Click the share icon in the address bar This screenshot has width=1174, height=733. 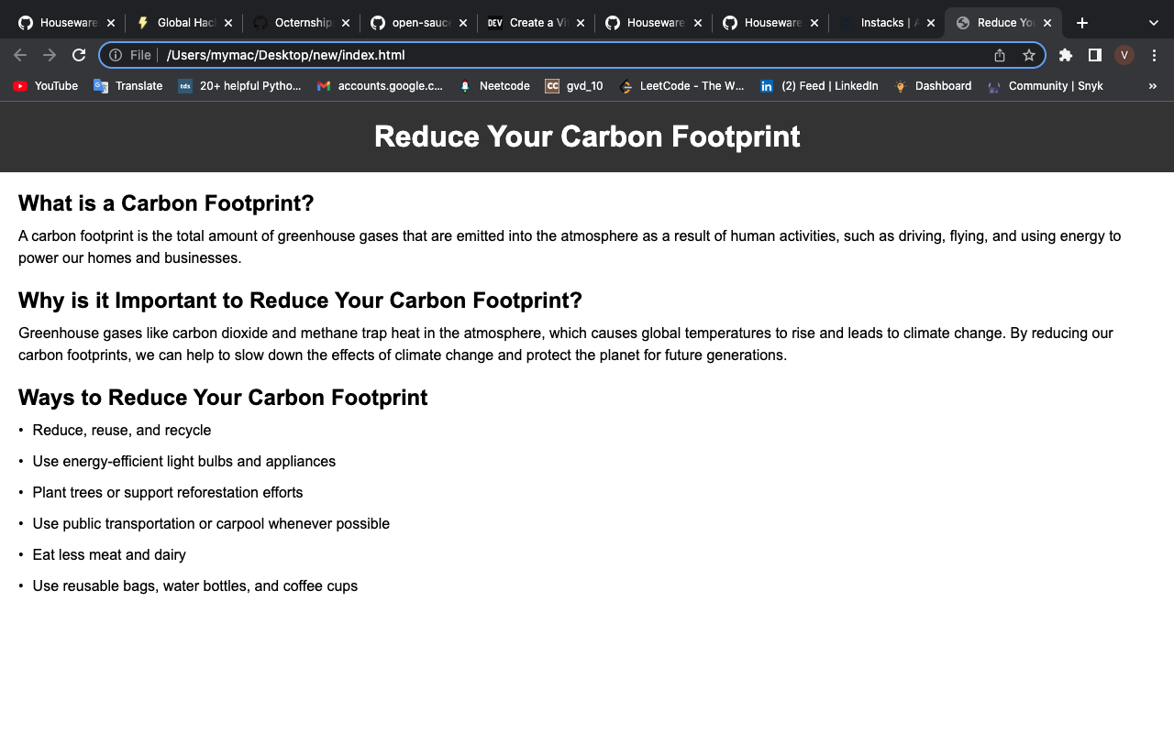999,55
